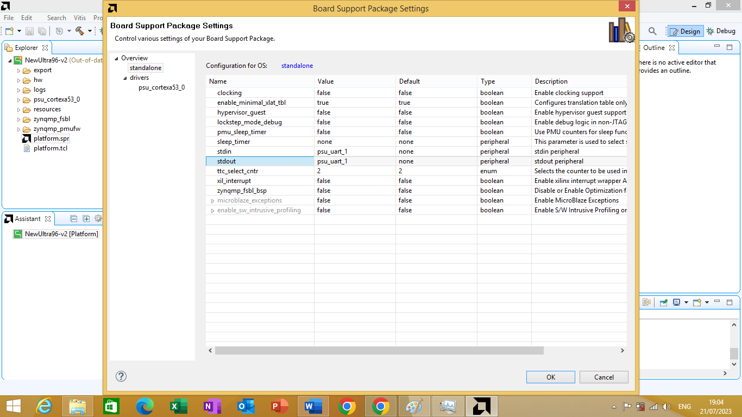
Task: Open Display Selected Console dropdown arrow
Action: [686, 302]
